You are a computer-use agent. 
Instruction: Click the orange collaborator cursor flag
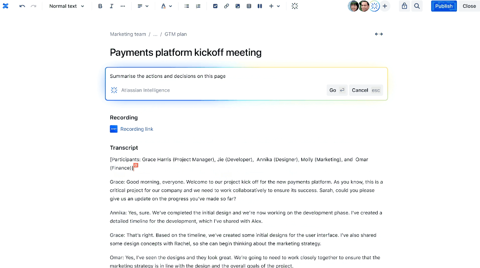point(136,165)
